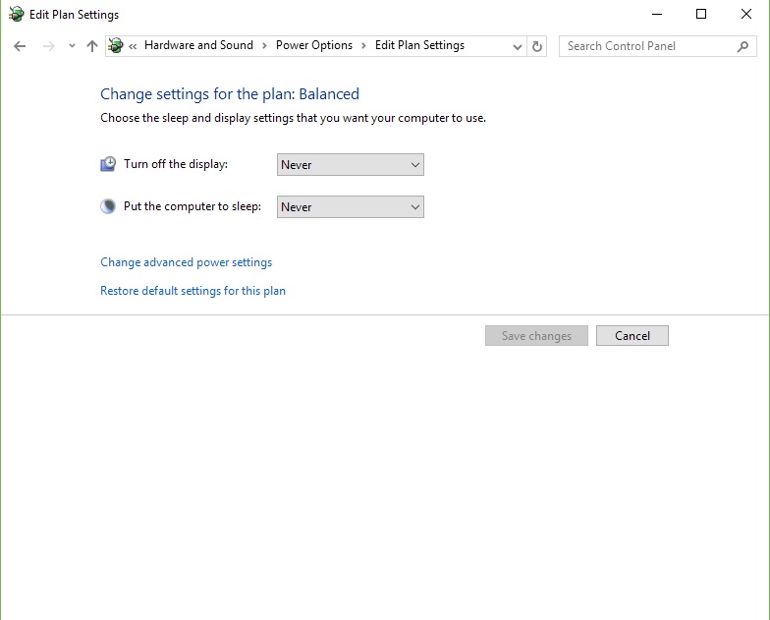Expand hidden breadcrumb levels via double chevron

point(133,46)
